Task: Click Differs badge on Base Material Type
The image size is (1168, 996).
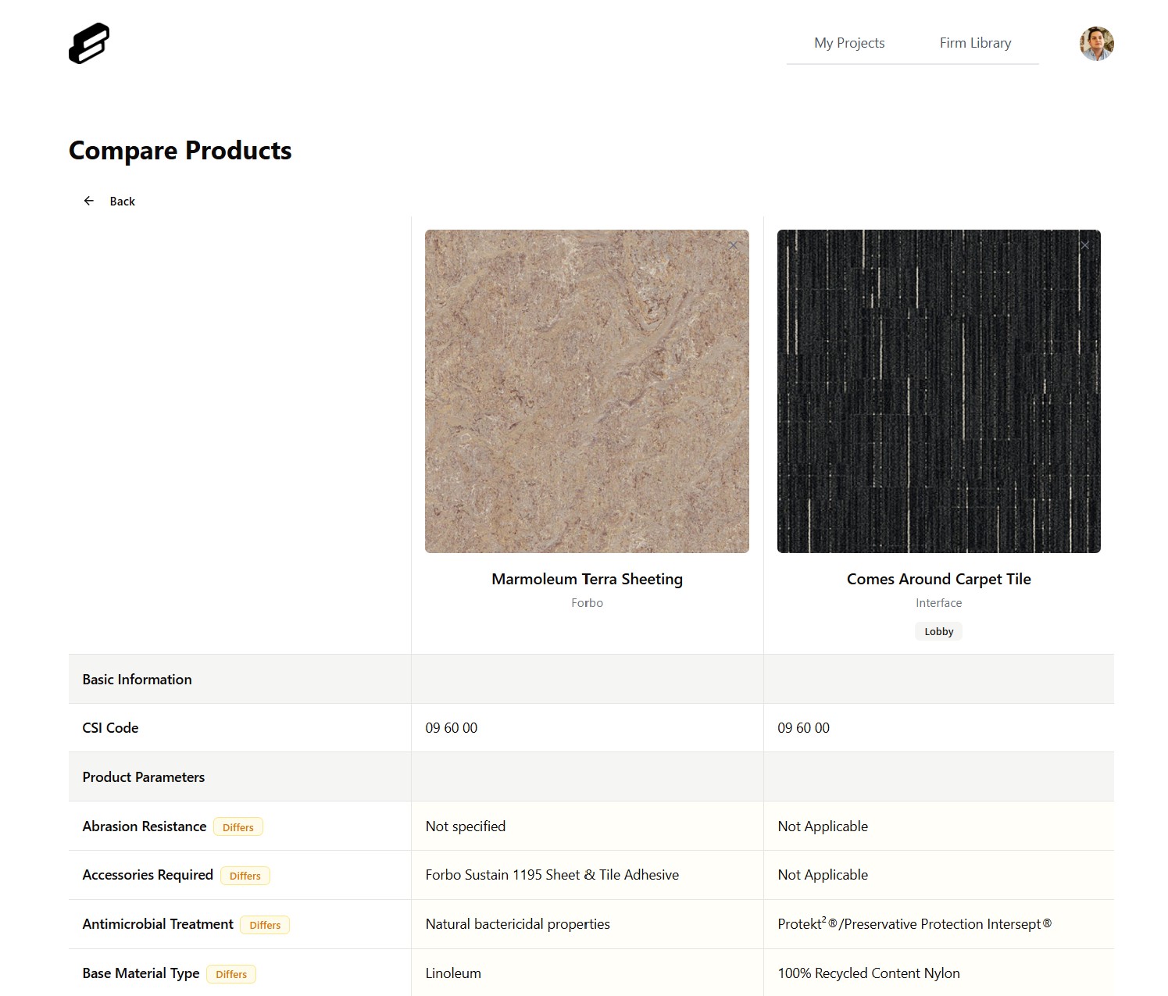Action: pyautogui.click(x=231, y=974)
